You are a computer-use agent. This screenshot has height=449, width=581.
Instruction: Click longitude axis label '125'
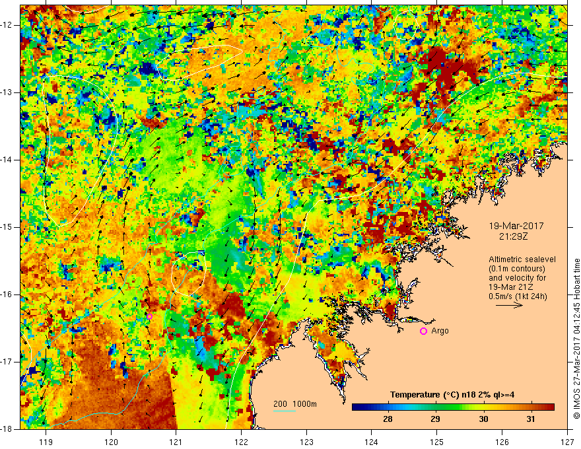pos(437,442)
